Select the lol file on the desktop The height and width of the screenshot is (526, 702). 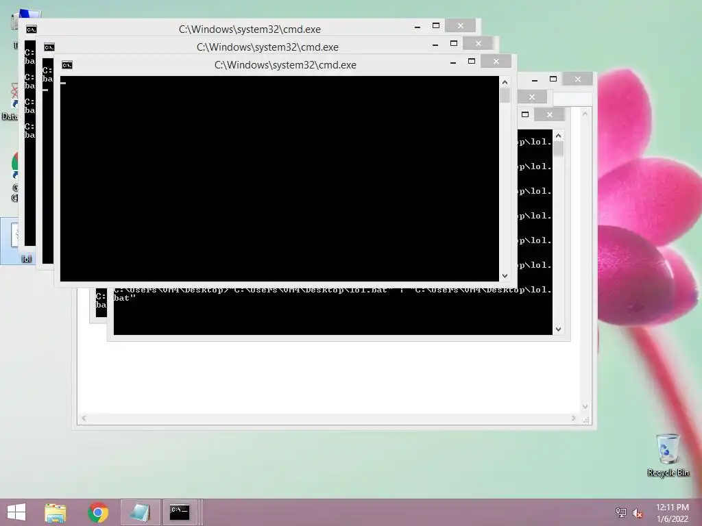coord(18,240)
